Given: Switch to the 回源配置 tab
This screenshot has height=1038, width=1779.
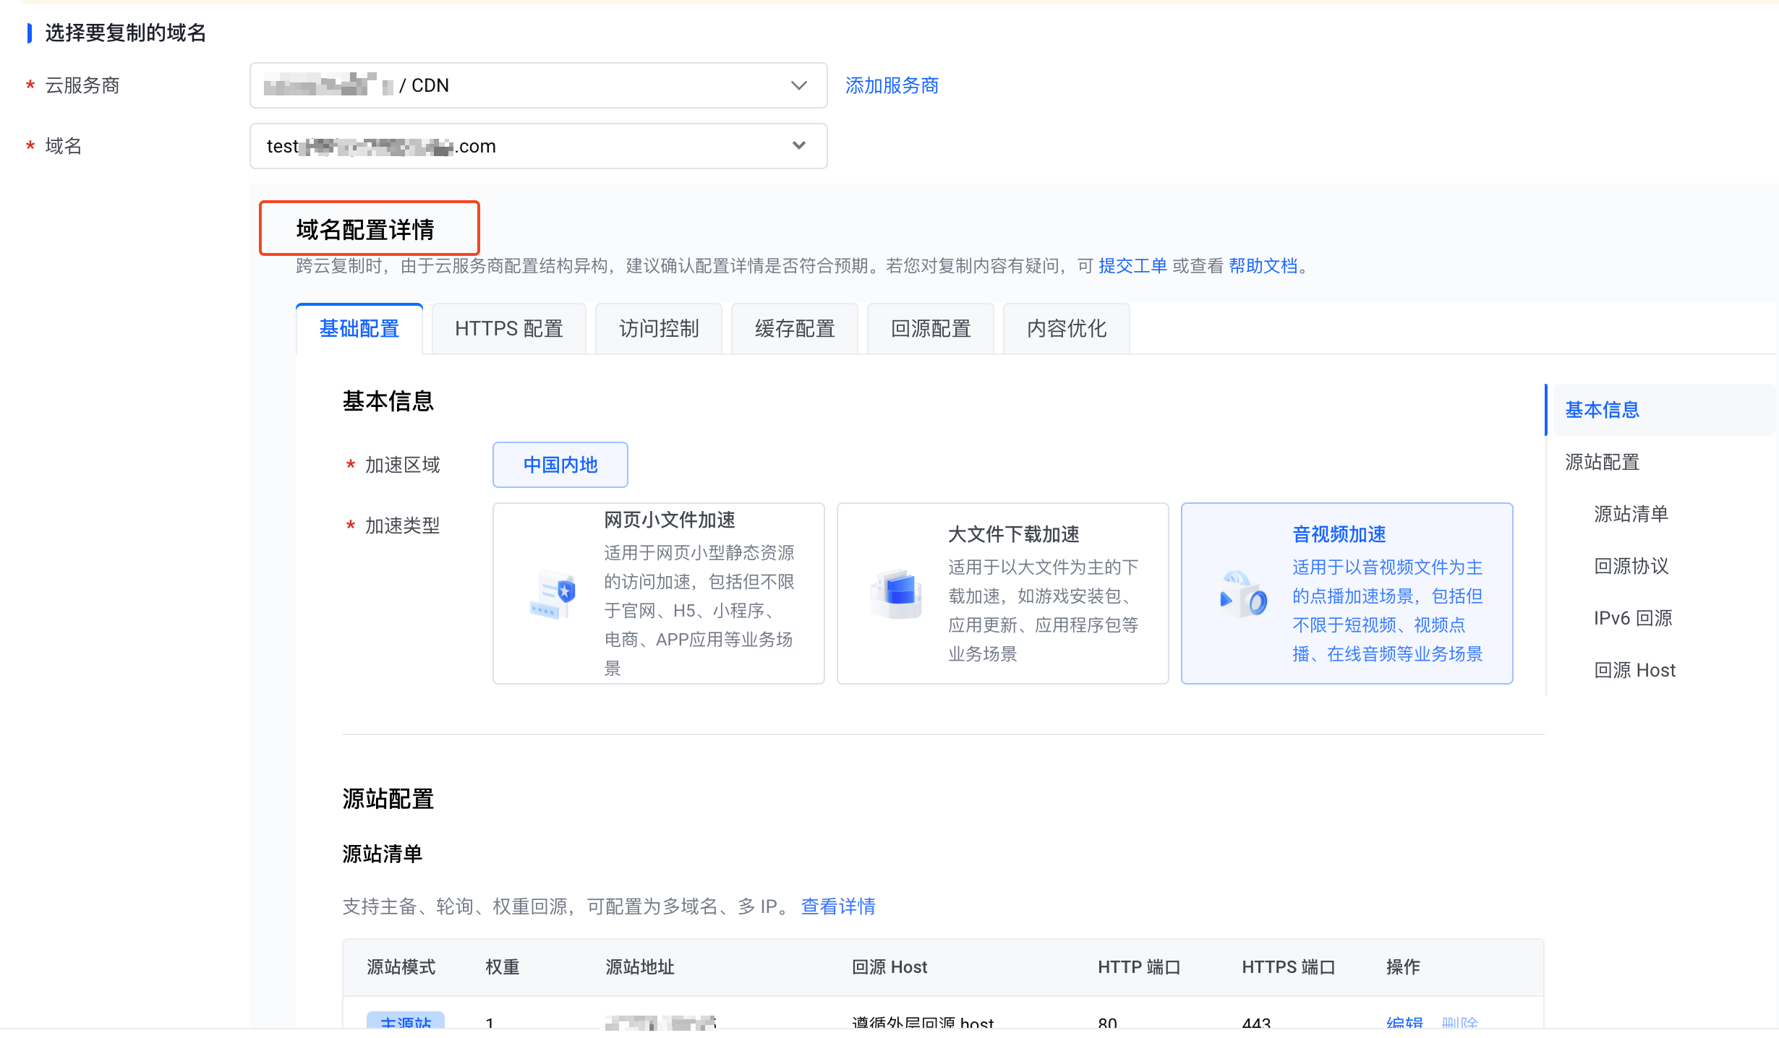Looking at the screenshot, I should [x=931, y=329].
